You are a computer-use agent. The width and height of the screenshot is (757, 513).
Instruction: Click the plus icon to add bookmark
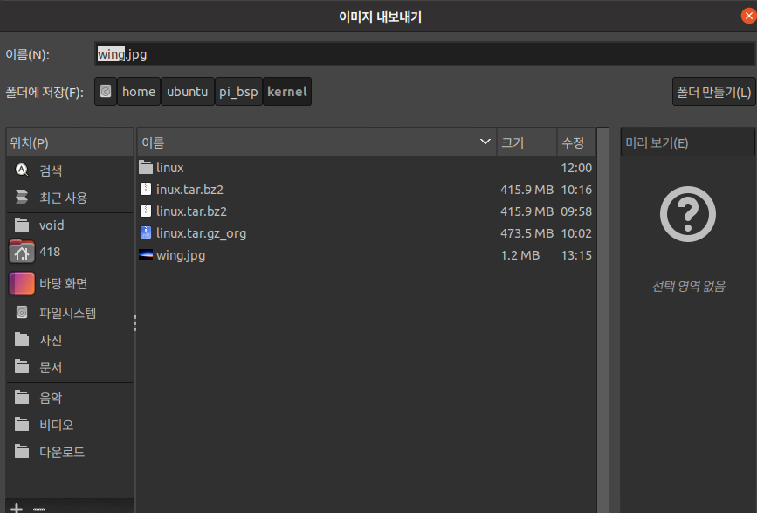(17, 508)
